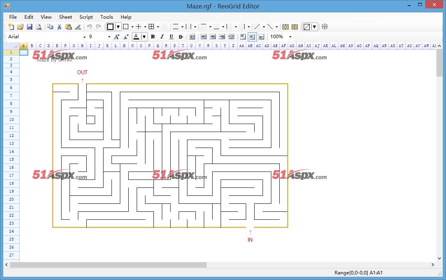Align text right horizontally
Image resolution: width=446 pixels, height=280 pixels.
tap(222, 37)
